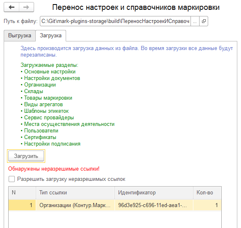Click the Перенос настроек и справочников маркировки title
The width and height of the screenshot is (241, 228).
136,7
